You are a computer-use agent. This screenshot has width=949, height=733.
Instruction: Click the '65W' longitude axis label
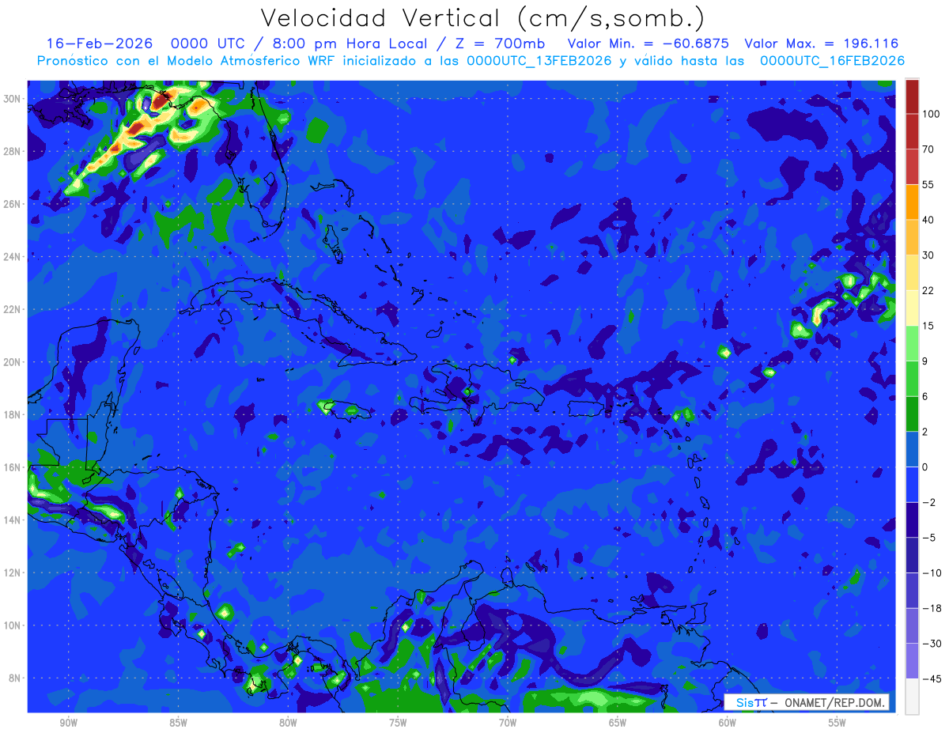(x=618, y=723)
